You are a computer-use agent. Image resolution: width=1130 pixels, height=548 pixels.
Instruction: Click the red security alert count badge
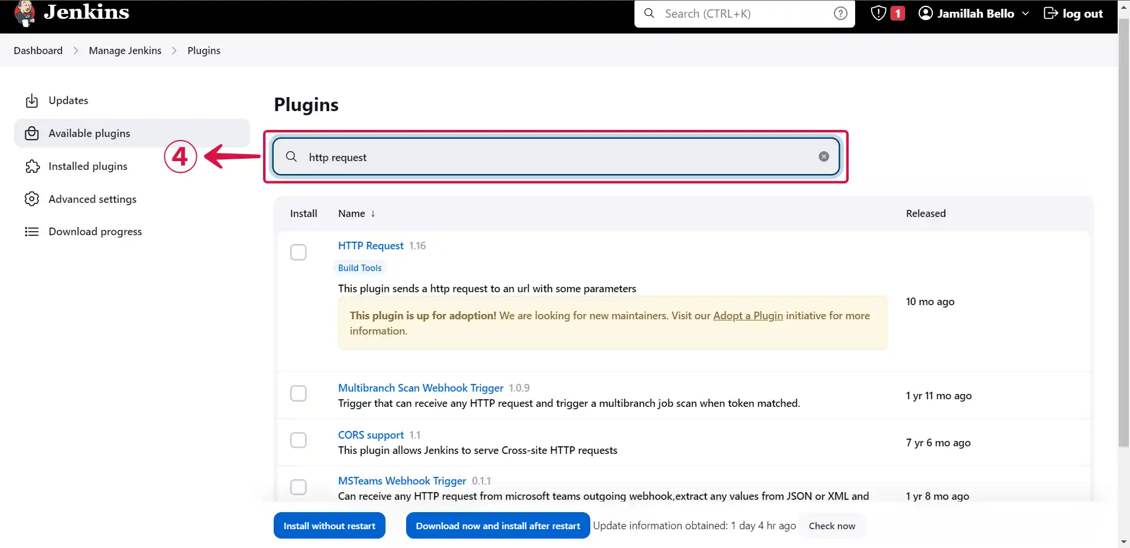pos(898,13)
